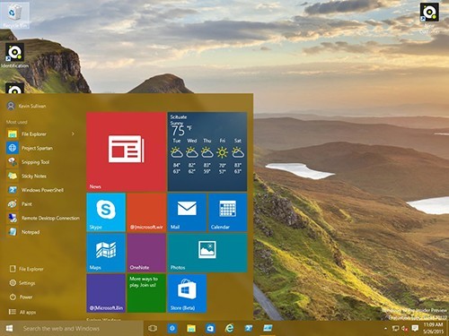449x336 pixels.
Task: Open the green More ways to play tile
Action: [x=146, y=293]
